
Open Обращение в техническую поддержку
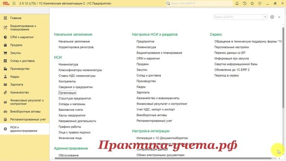(248, 42)
